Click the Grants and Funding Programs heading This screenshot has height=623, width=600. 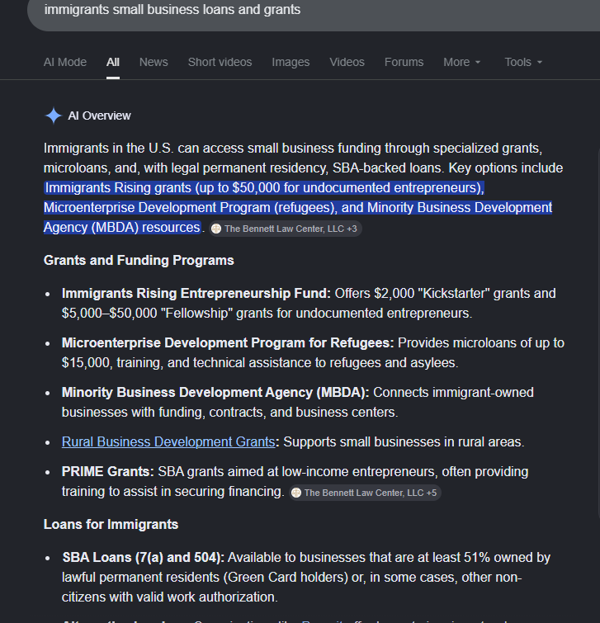click(139, 260)
